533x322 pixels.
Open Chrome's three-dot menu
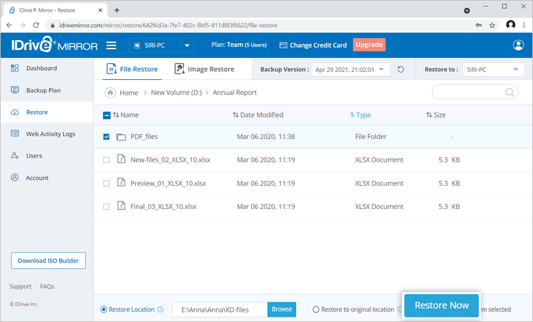pyautogui.click(x=524, y=25)
